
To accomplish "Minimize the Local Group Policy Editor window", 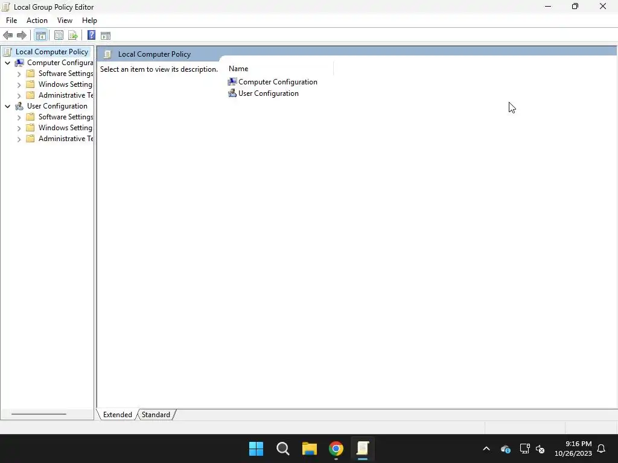I will [x=548, y=6].
